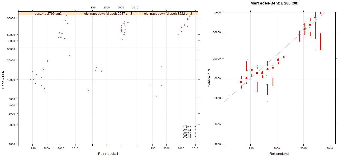Image resolution: width=343 pixels, height=158 pixels.
Task: Click '1995' under the benzyna 2799 panel
Action: (x=32, y=149)
